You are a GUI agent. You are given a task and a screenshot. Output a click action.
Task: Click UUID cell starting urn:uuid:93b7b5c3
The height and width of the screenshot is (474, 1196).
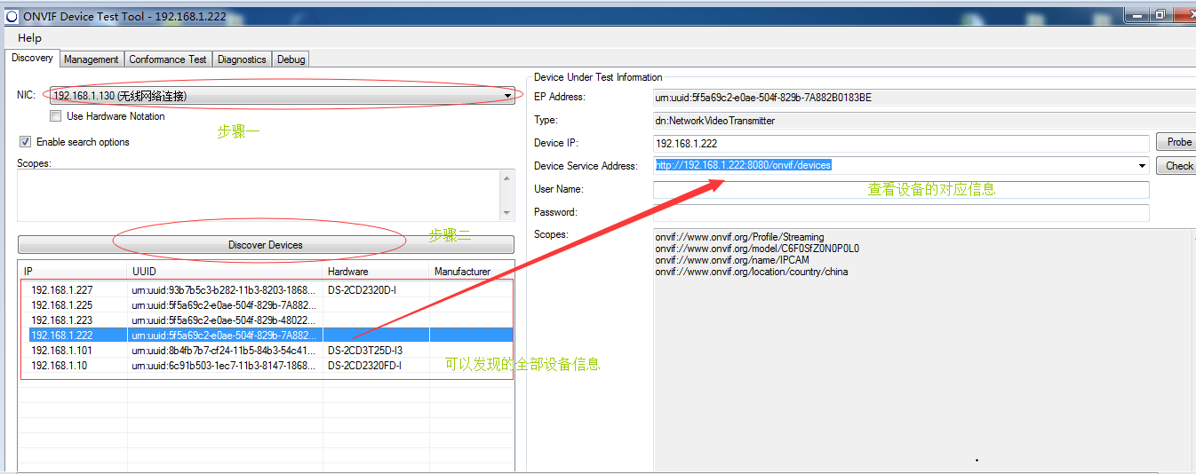(225, 290)
